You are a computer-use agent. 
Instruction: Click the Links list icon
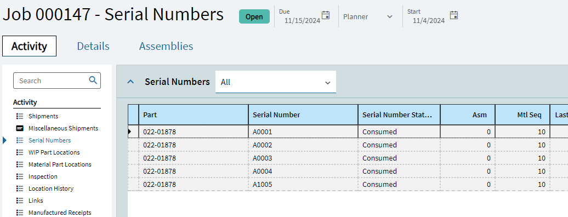(20, 201)
